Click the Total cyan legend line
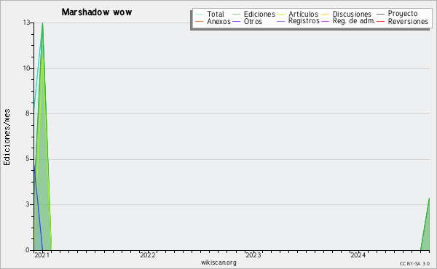437x269 pixels. 200,14
